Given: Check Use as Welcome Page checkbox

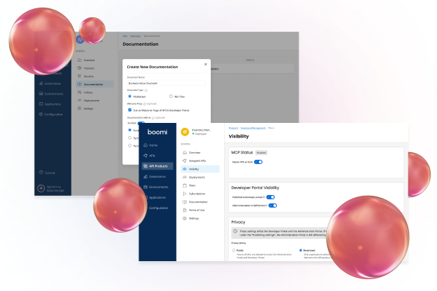Looking at the screenshot, I should click(x=129, y=110).
